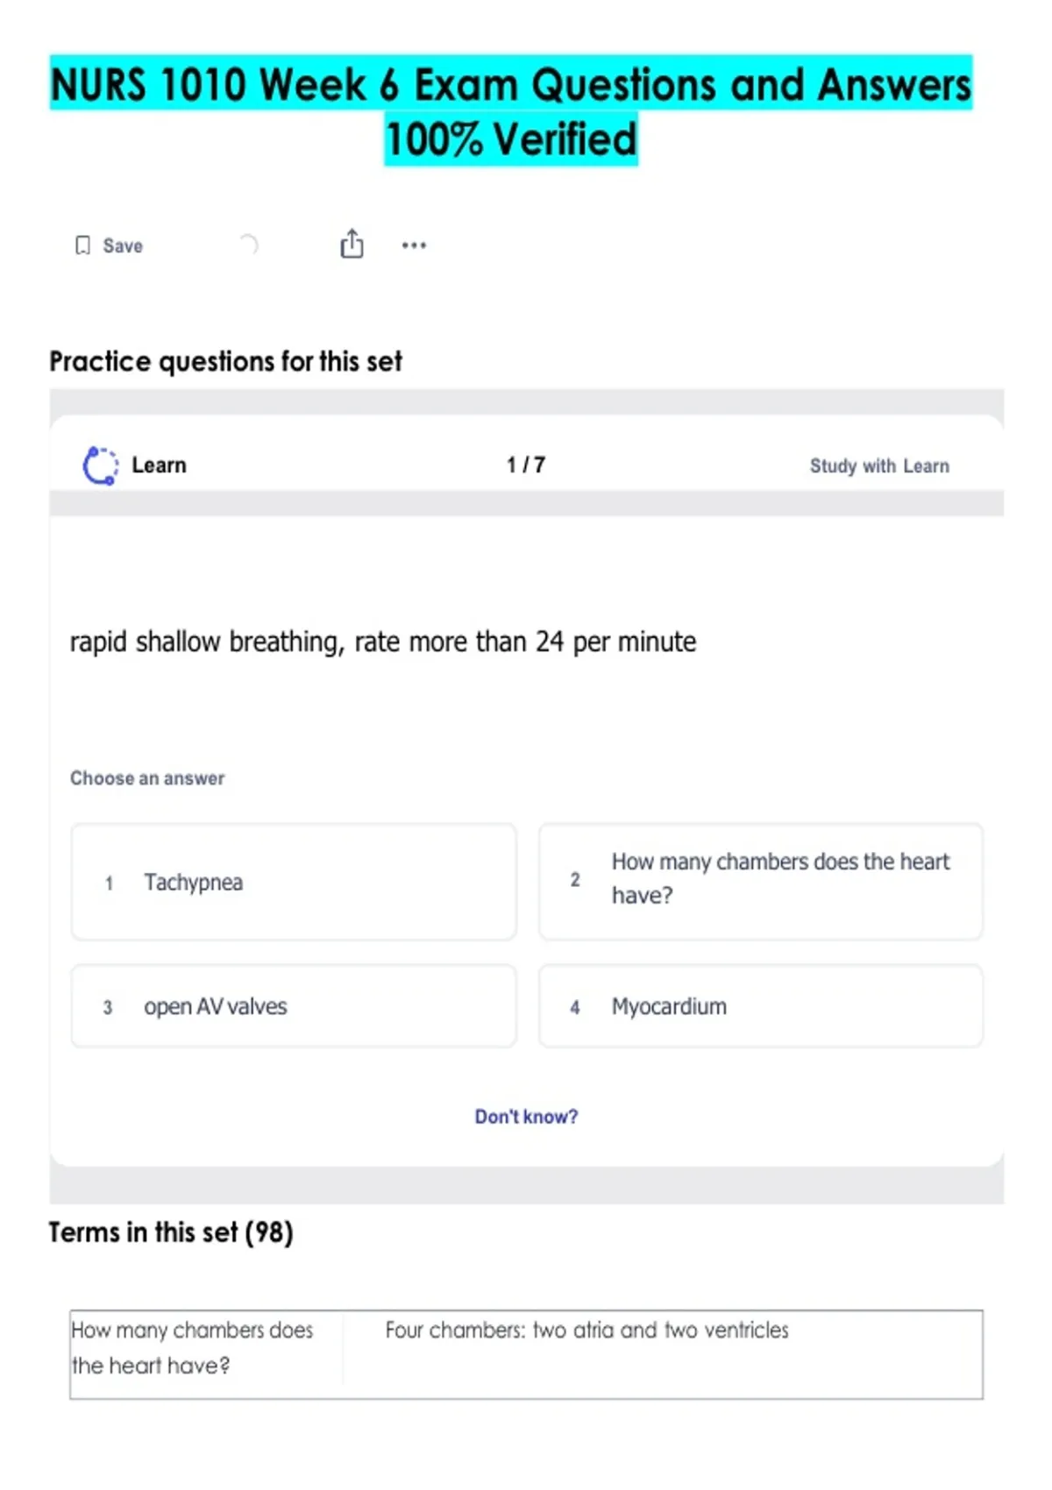Click the term 'How many chambers does the heart have?'

[192, 1348]
